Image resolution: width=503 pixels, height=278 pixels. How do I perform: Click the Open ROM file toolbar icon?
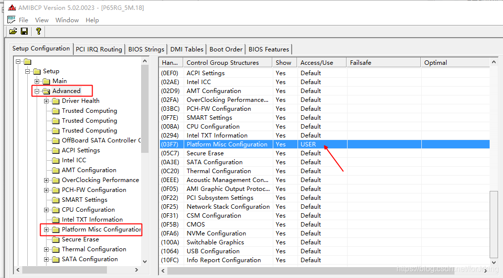tap(13, 31)
